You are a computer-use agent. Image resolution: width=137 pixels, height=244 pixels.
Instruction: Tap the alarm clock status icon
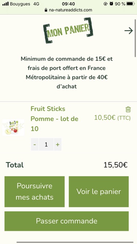coord(111,4)
